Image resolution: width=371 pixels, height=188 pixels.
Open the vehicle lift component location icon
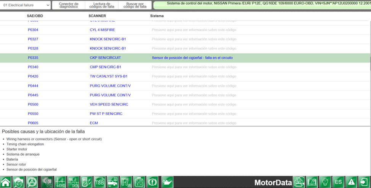[x=113, y=182]
